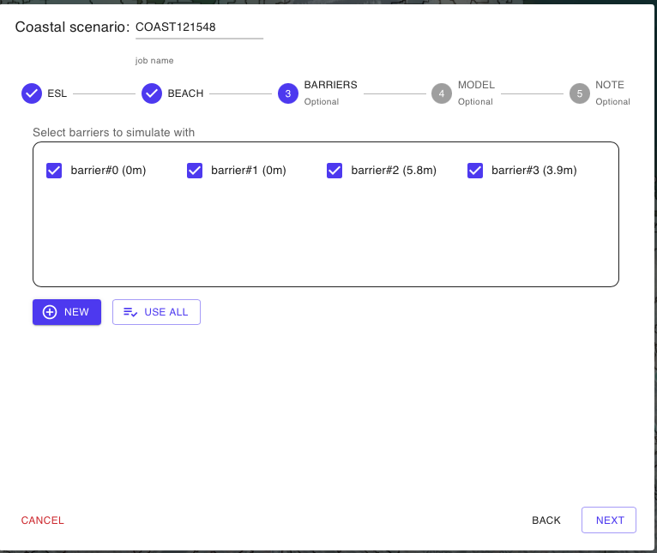Click the BEACH step checkmark icon
The height and width of the screenshot is (553, 657).
[x=152, y=93]
